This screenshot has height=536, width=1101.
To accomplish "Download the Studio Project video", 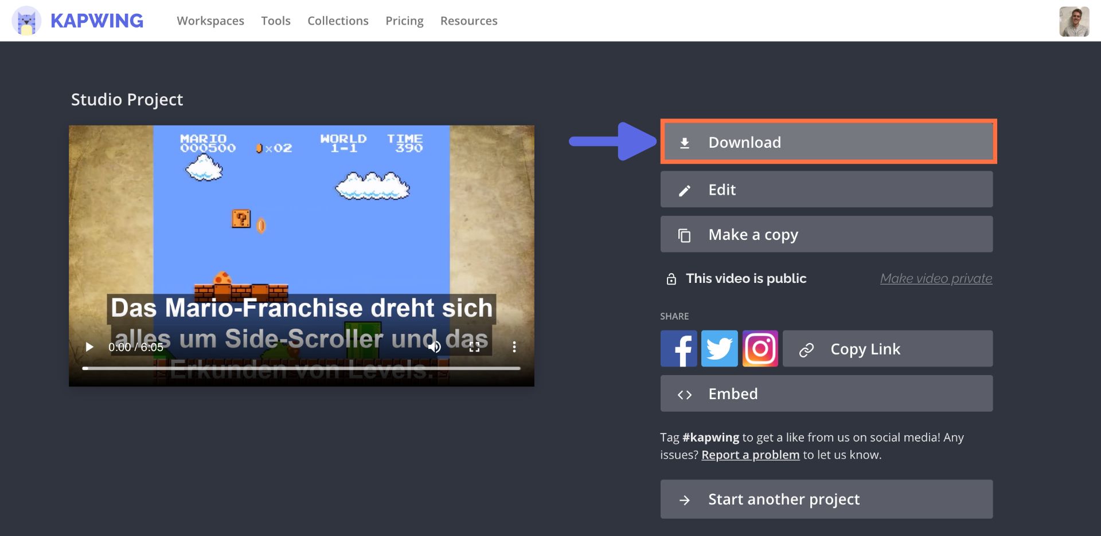I will point(827,142).
